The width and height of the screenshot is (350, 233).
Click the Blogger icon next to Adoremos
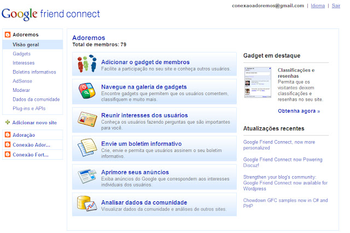pos(8,34)
